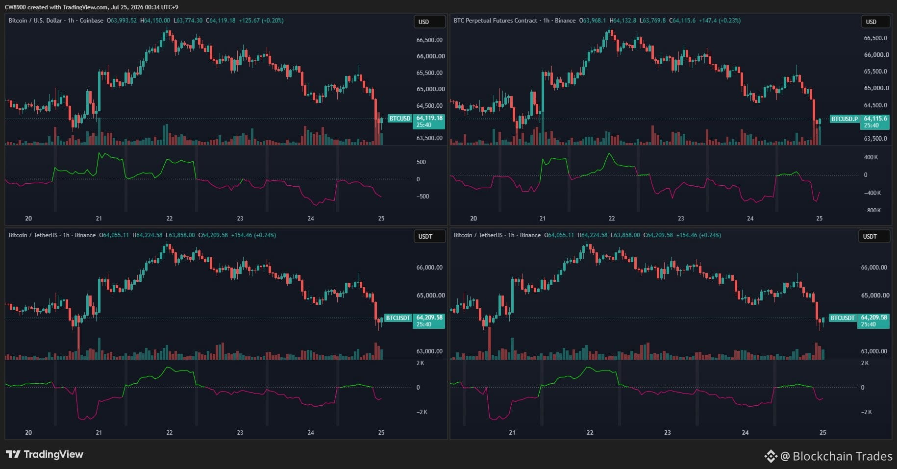Click the 63,500.00 axis label on Coinbase chart
The image size is (897, 469).
click(429, 138)
